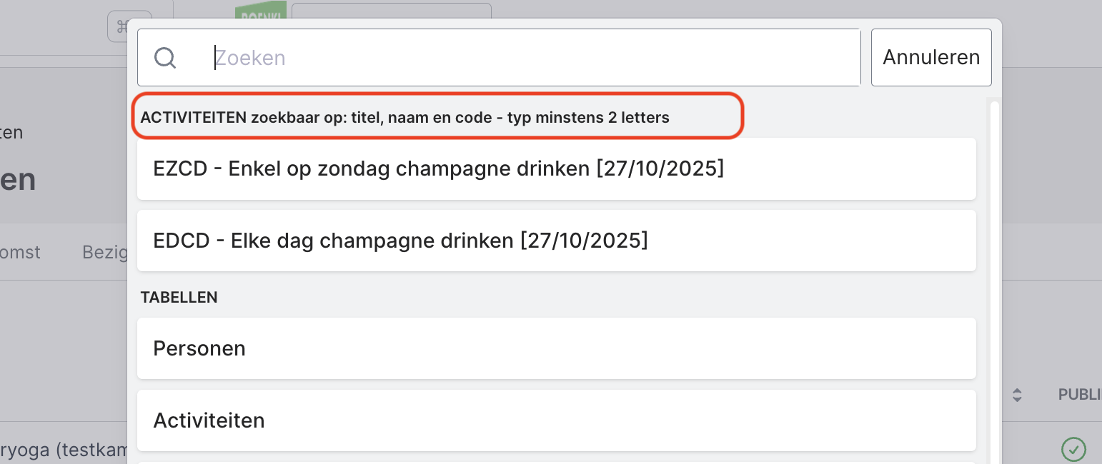Click the TABELLEN section heading
The width and height of the screenshot is (1102, 464).
[179, 298]
